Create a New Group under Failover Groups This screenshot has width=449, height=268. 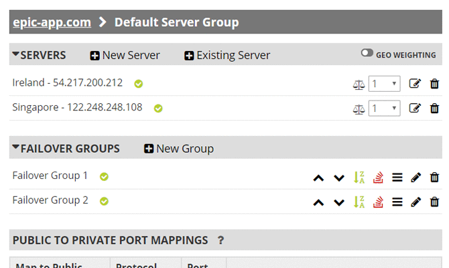[x=179, y=148]
